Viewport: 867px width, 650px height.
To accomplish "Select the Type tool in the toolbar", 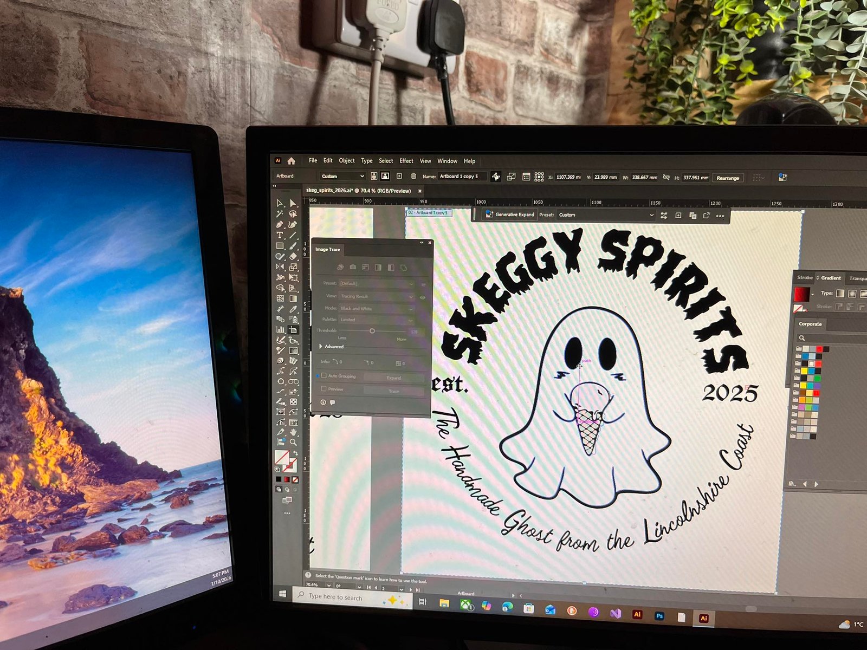I will coord(280,235).
